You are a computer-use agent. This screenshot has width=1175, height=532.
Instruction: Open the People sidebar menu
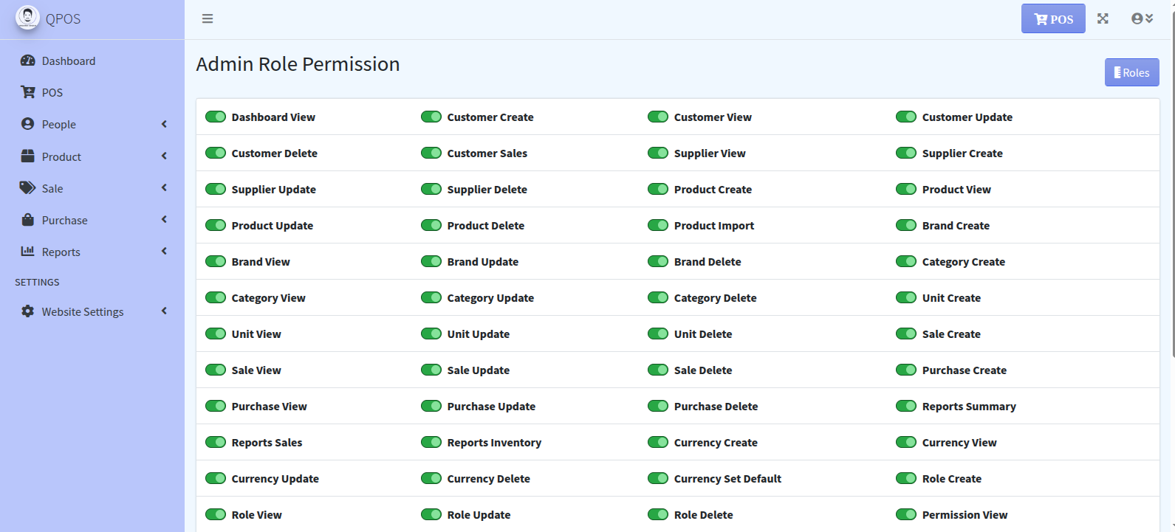click(92, 124)
